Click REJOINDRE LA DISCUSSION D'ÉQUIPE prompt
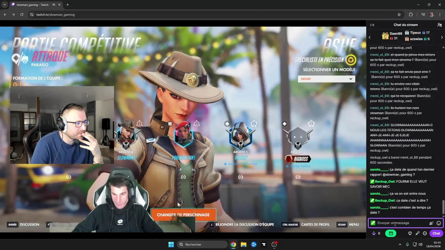 242,225
